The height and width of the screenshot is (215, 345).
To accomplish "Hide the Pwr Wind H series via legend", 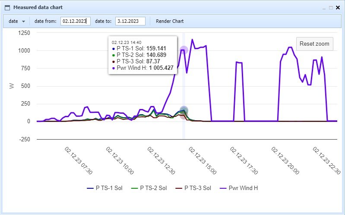I will click(x=244, y=188).
